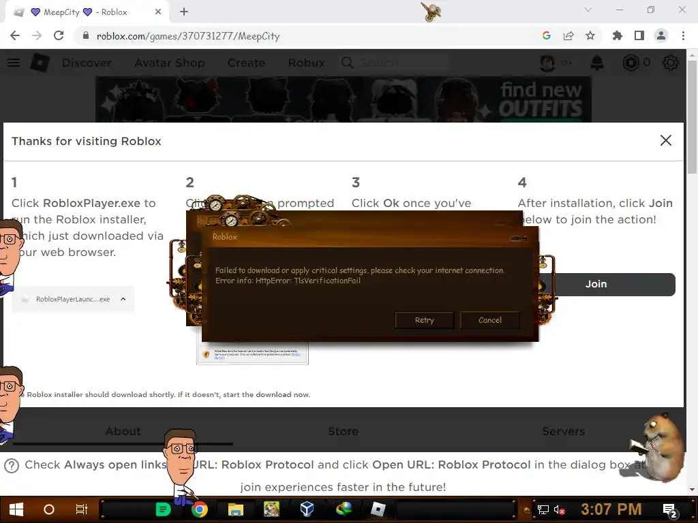This screenshot has width=698, height=523.
Task: Open the green notes app on taskbar
Action: pyautogui.click(x=163, y=509)
